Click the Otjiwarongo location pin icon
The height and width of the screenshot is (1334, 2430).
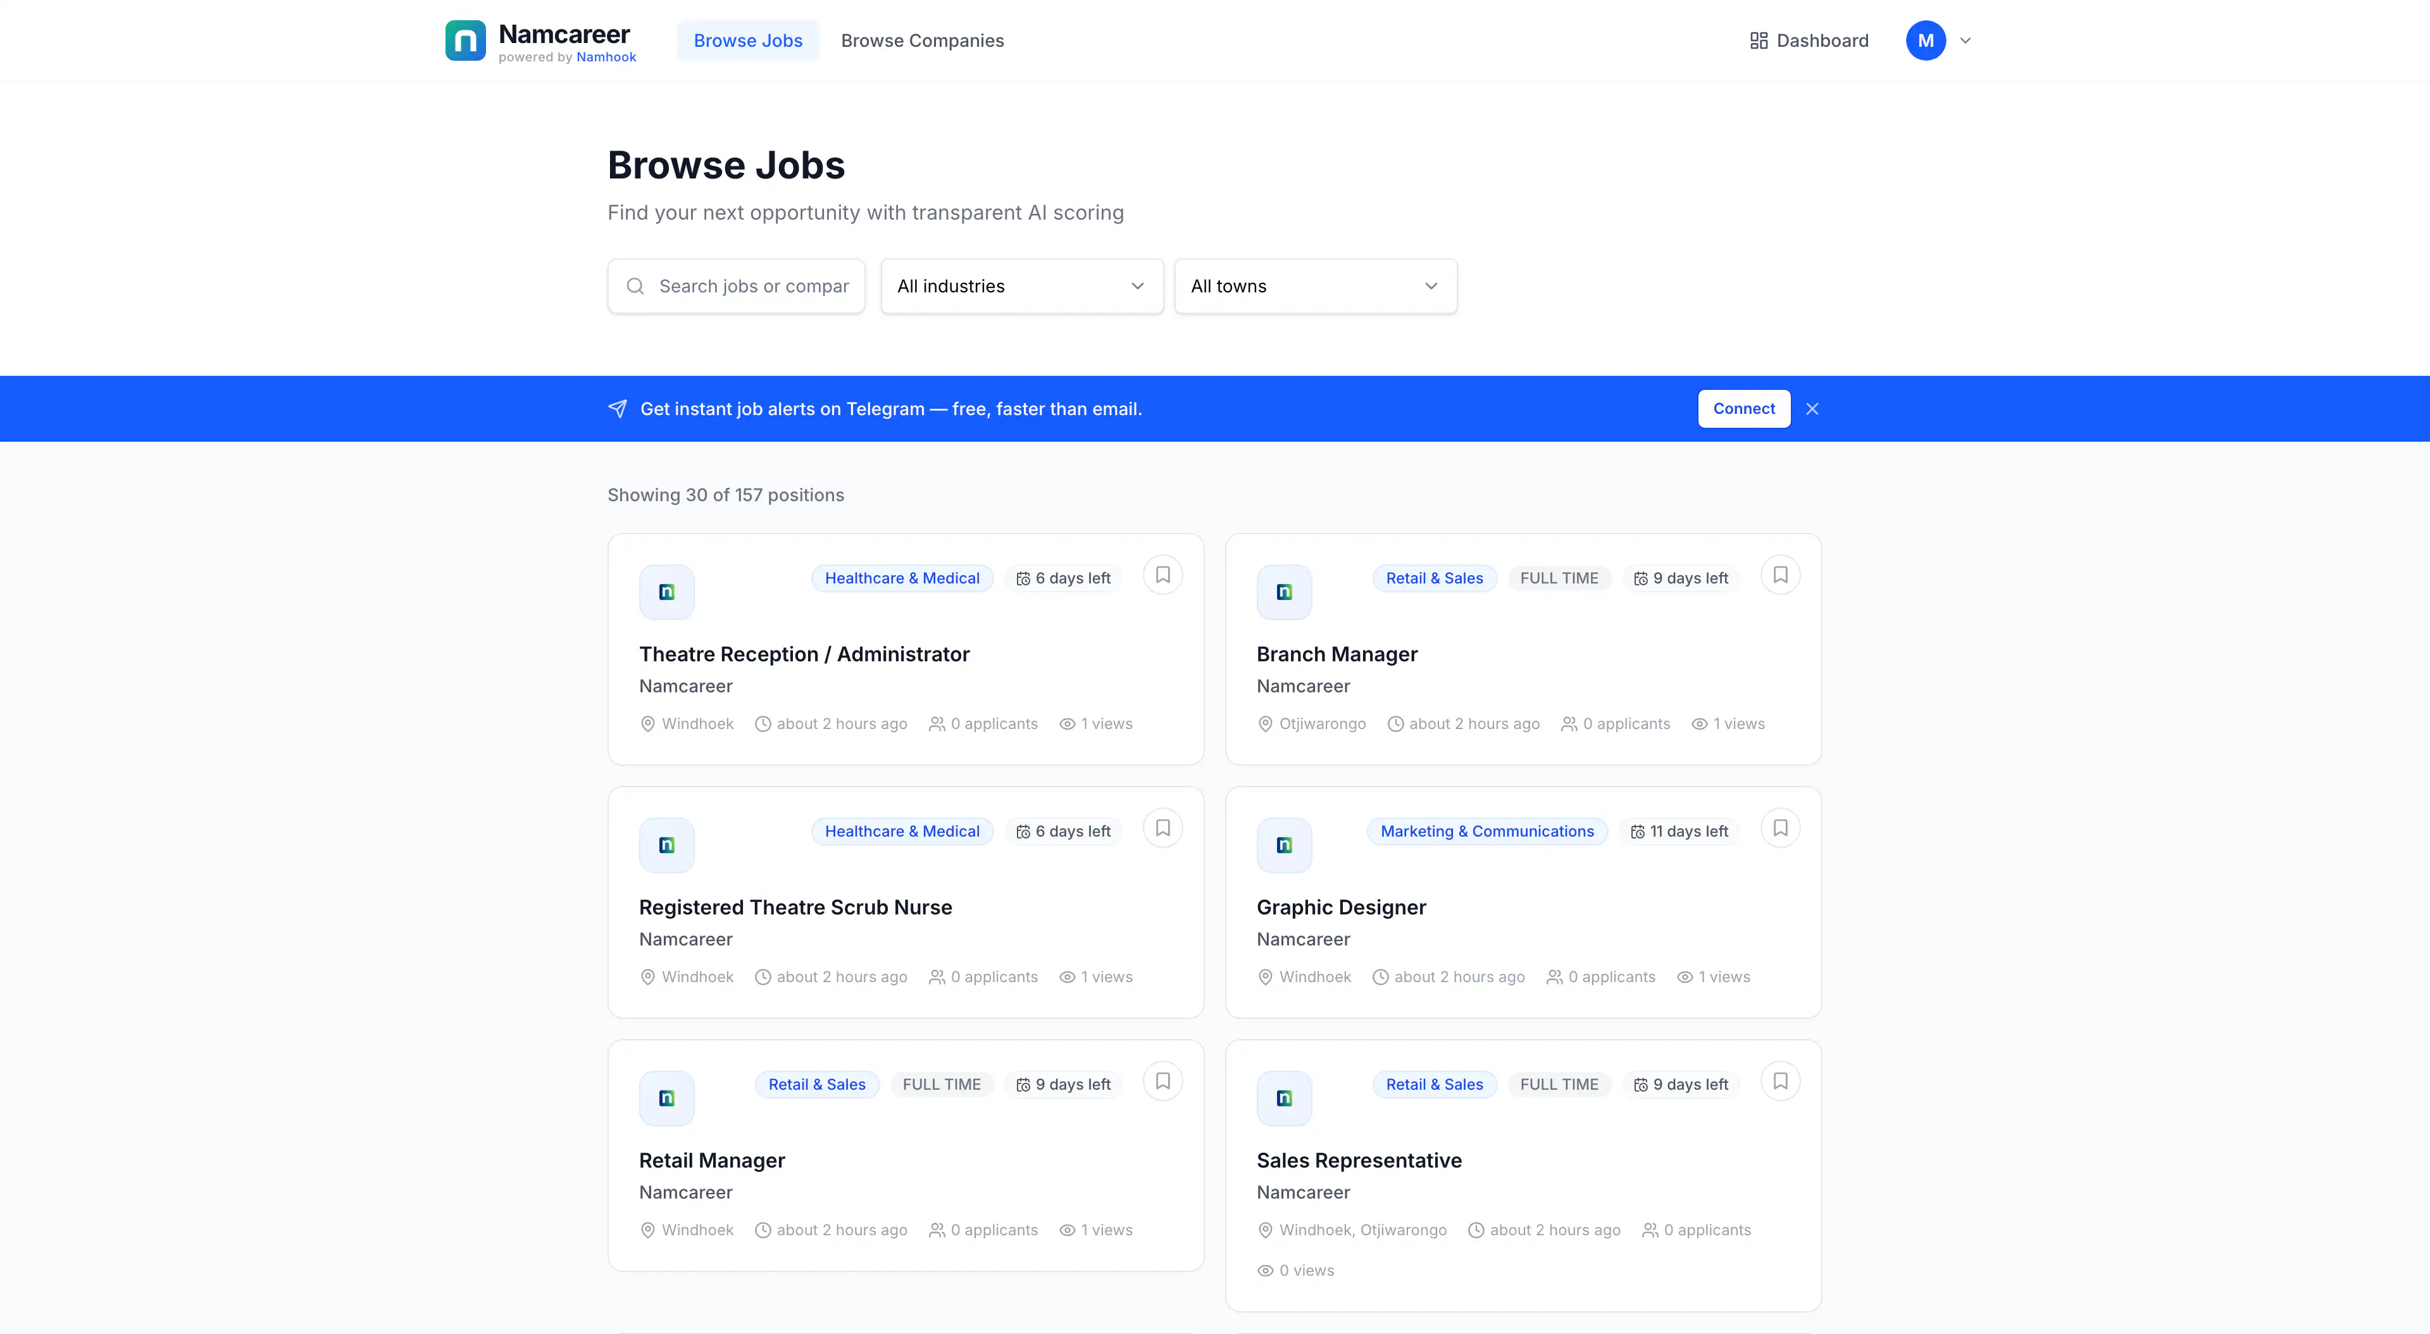(x=1265, y=723)
